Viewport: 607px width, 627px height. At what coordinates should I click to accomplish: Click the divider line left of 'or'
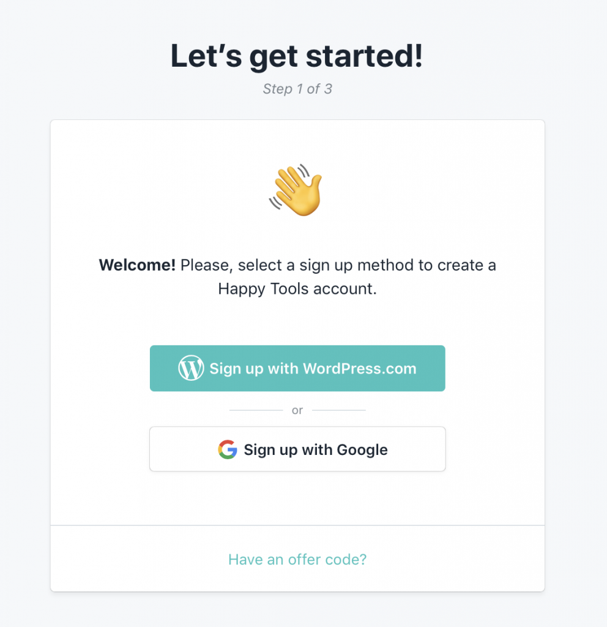(256, 410)
